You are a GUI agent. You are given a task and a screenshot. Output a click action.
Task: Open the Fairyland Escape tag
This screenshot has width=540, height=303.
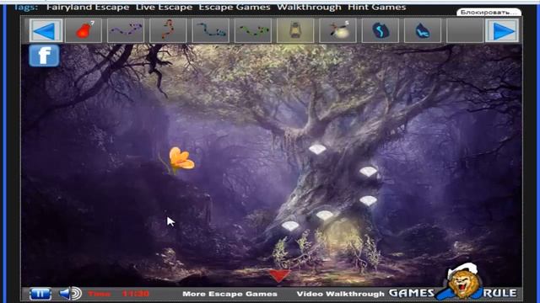(x=88, y=8)
